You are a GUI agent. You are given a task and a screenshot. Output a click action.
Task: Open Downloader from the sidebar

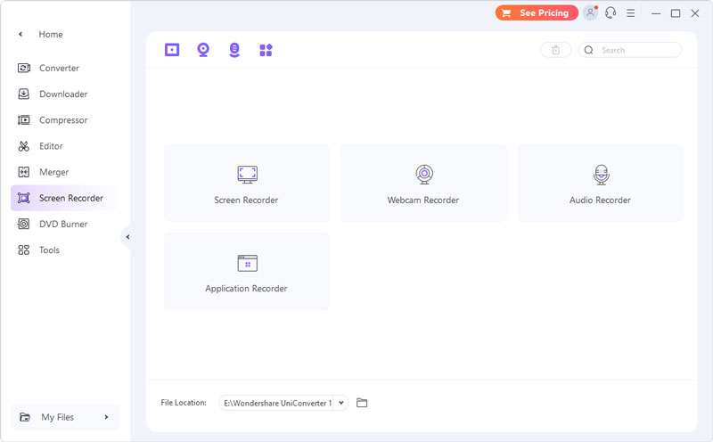tap(63, 94)
